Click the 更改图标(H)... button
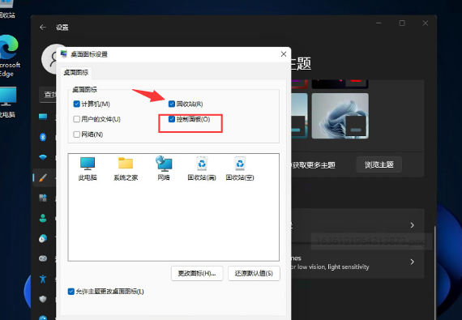This screenshot has width=462, height=320. 197,274
